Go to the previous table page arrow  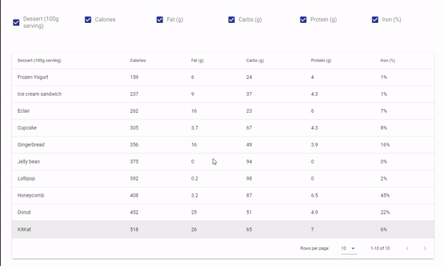coord(408,248)
